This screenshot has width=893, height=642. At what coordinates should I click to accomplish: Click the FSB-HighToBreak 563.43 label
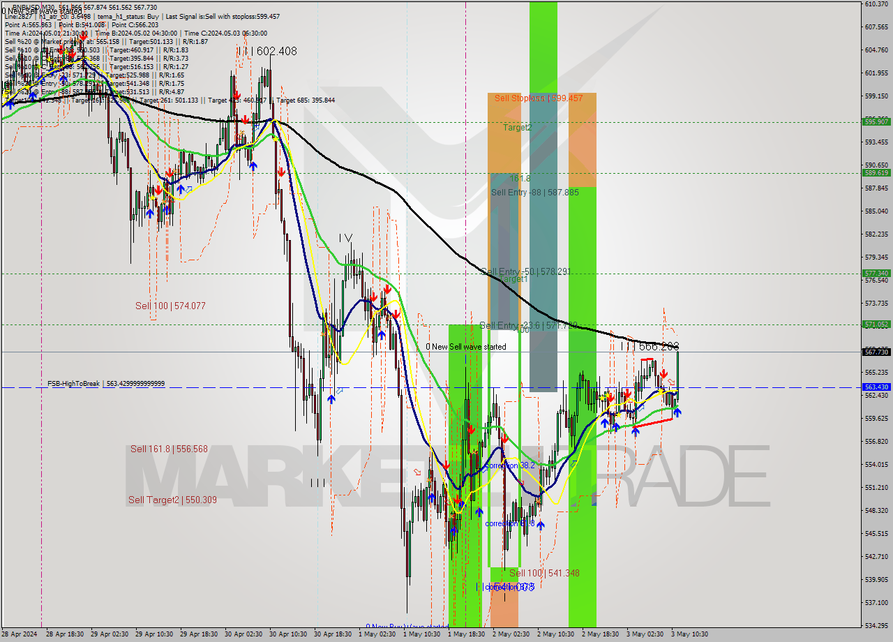coord(106,384)
